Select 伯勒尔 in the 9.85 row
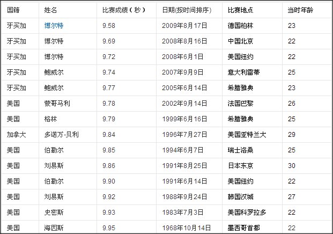 (54, 150)
